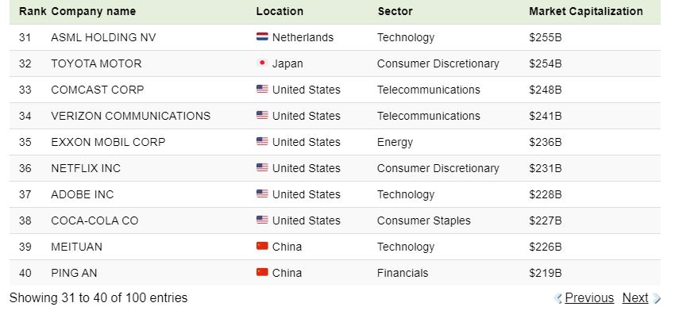This screenshot has height=322, width=675.
Task: Click the China flag in Ping An row
Action: tap(262, 273)
